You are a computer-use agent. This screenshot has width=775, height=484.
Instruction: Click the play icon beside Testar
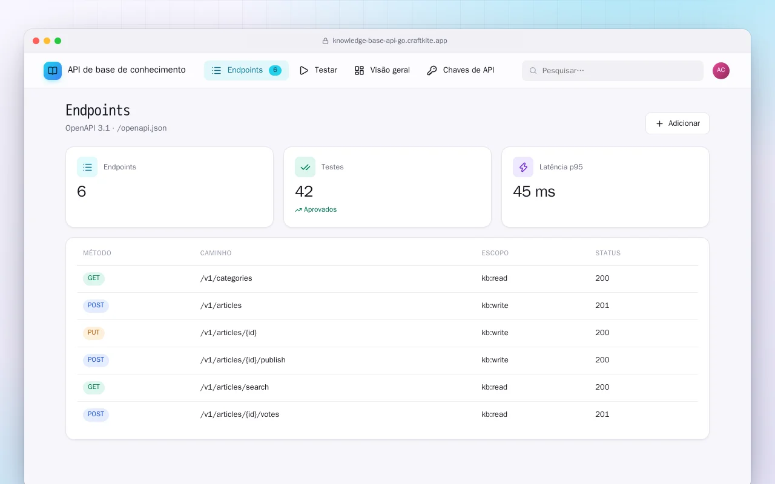304,70
